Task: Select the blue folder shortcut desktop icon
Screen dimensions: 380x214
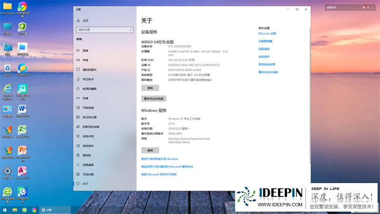Action: [x=22, y=49]
